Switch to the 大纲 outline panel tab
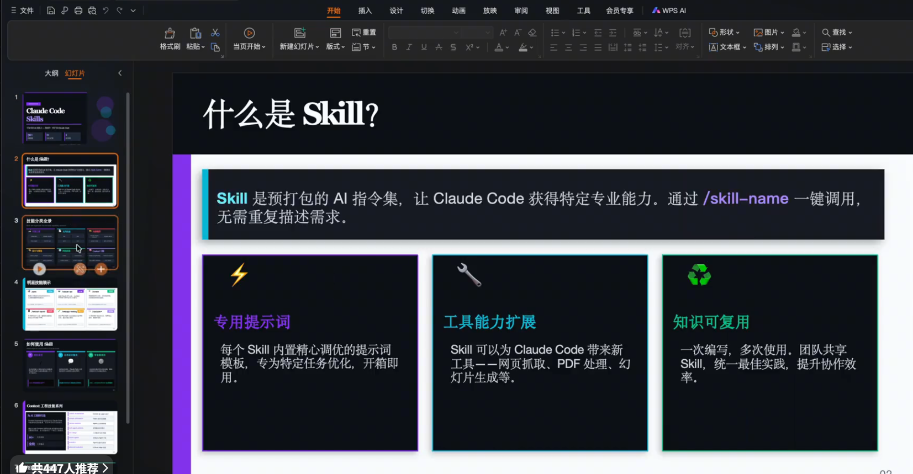The height and width of the screenshot is (474, 913). coord(51,73)
